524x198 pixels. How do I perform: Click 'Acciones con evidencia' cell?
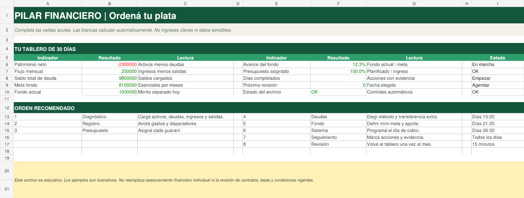414,78
